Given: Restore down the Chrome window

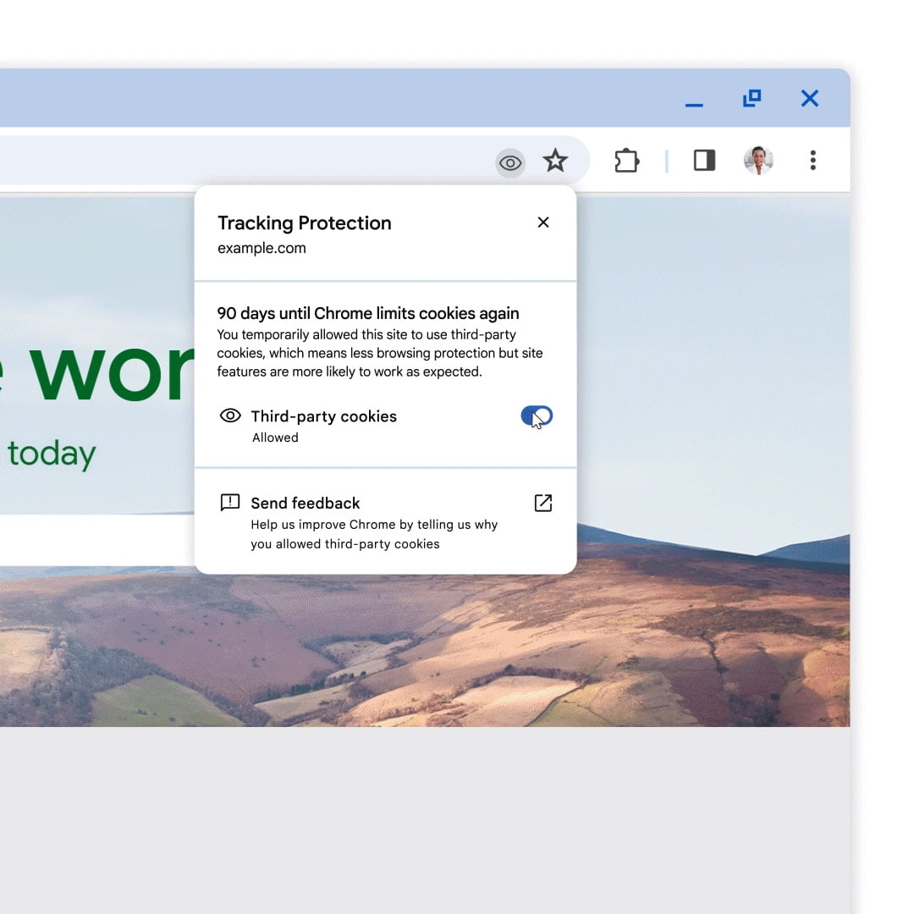Looking at the screenshot, I should [x=752, y=99].
